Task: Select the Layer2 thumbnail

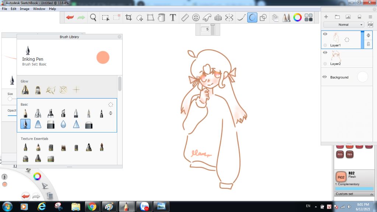Action: 336,56
